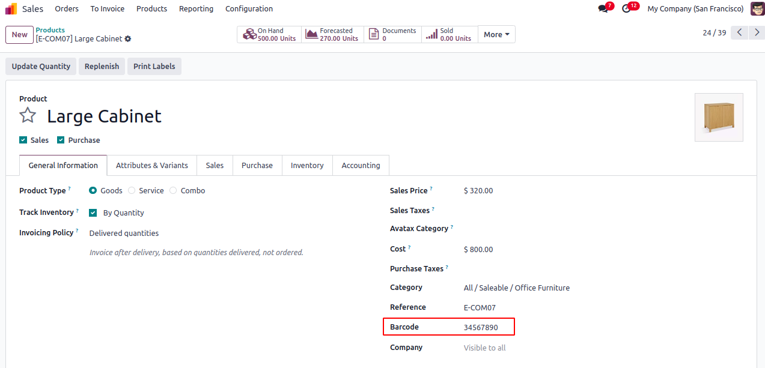Switch to the Attributes & Variants tab

click(x=151, y=166)
